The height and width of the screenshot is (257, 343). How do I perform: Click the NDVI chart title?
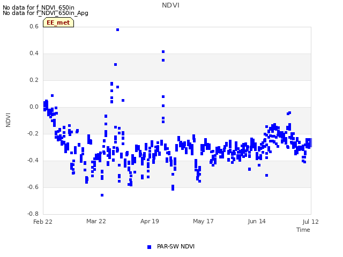[170, 5]
